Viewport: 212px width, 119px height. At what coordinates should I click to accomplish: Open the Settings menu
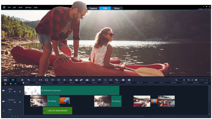click(28, 7)
